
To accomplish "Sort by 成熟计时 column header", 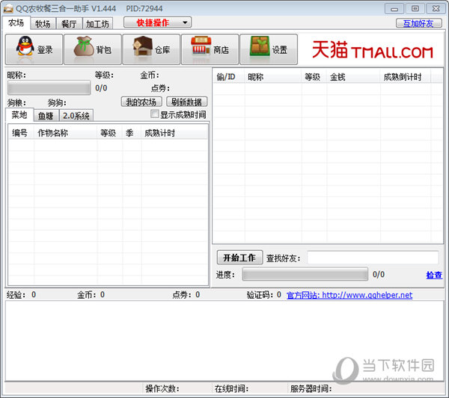I will (x=174, y=133).
